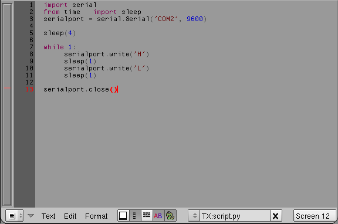Open the Text menu
The height and width of the screenshot is (224, 338).
[x=49, y=216]
